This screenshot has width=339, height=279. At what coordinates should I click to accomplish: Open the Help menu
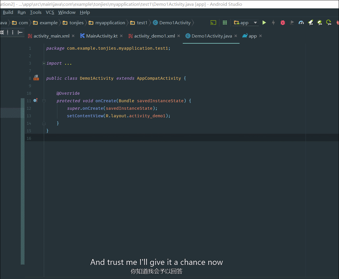pos(85,12)
